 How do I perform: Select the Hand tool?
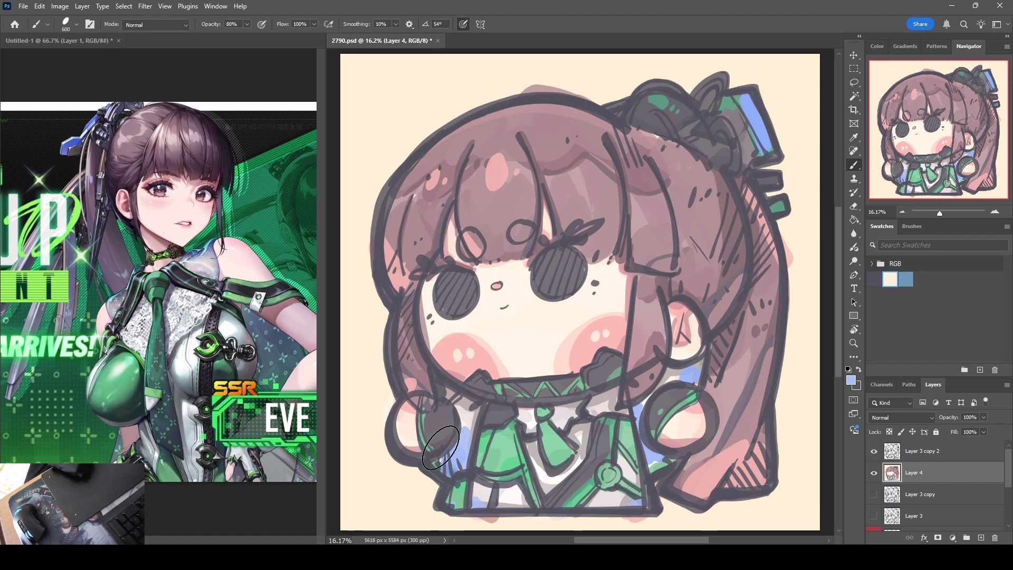[x=854, y=330]
